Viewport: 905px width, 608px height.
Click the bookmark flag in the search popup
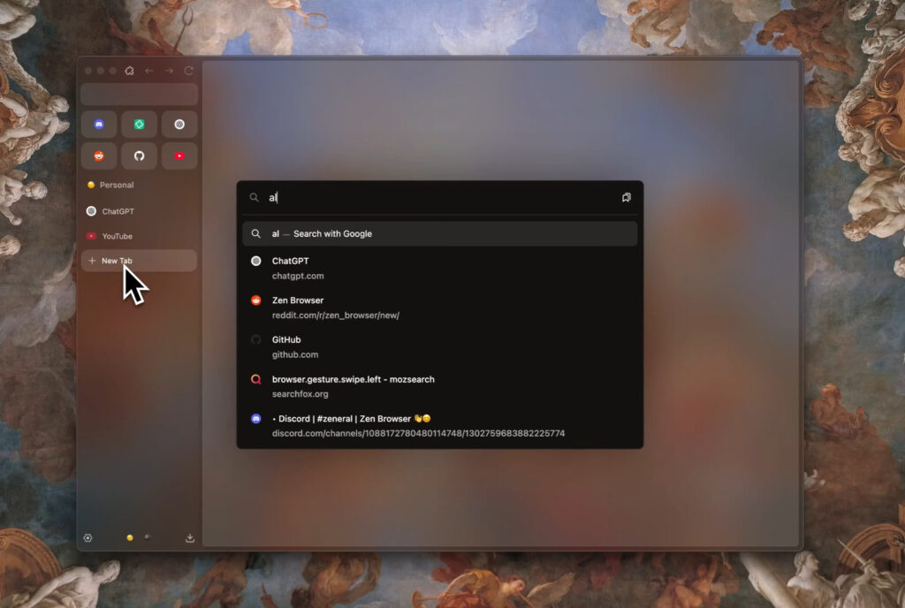(x=627, y=197)
